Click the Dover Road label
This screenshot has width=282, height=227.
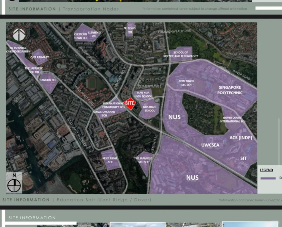click(241, 75)
